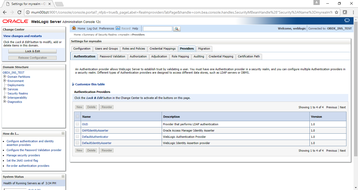Select the DefaultIdentityAsserter checkbox

coord(77,143)
